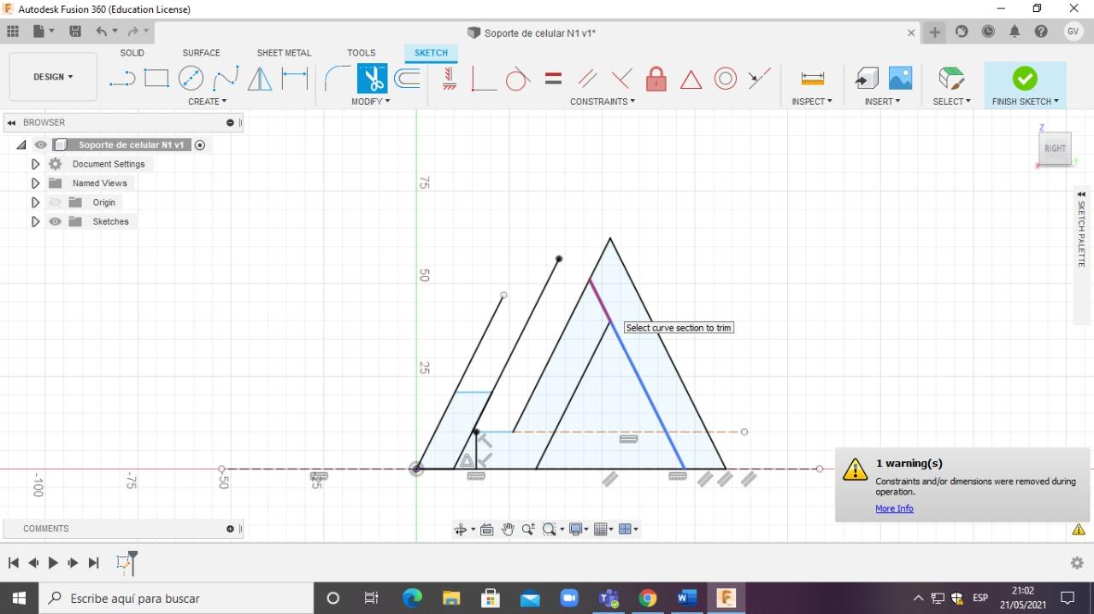Select the Mirror sketch tool

click(260, 79)
